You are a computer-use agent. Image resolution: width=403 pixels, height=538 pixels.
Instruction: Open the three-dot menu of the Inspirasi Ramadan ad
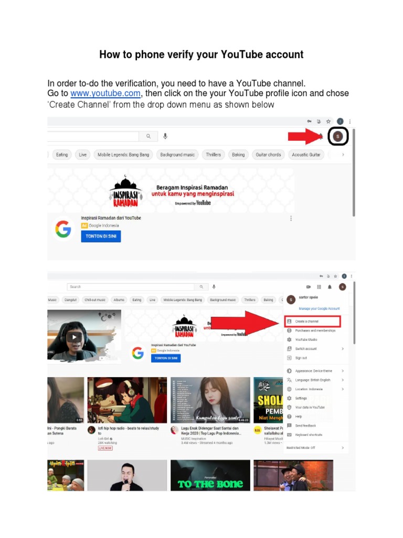click(x=291, y=219)
